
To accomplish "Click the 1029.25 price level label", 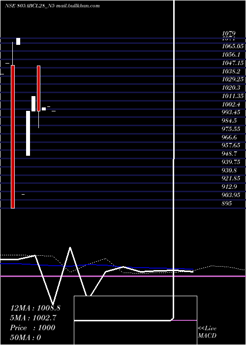I will coord(233,79).
